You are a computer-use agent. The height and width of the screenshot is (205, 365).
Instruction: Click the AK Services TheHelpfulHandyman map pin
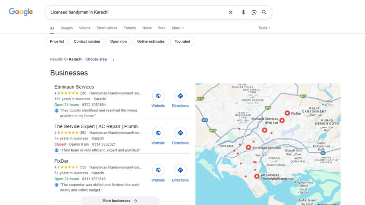(257, 177)
